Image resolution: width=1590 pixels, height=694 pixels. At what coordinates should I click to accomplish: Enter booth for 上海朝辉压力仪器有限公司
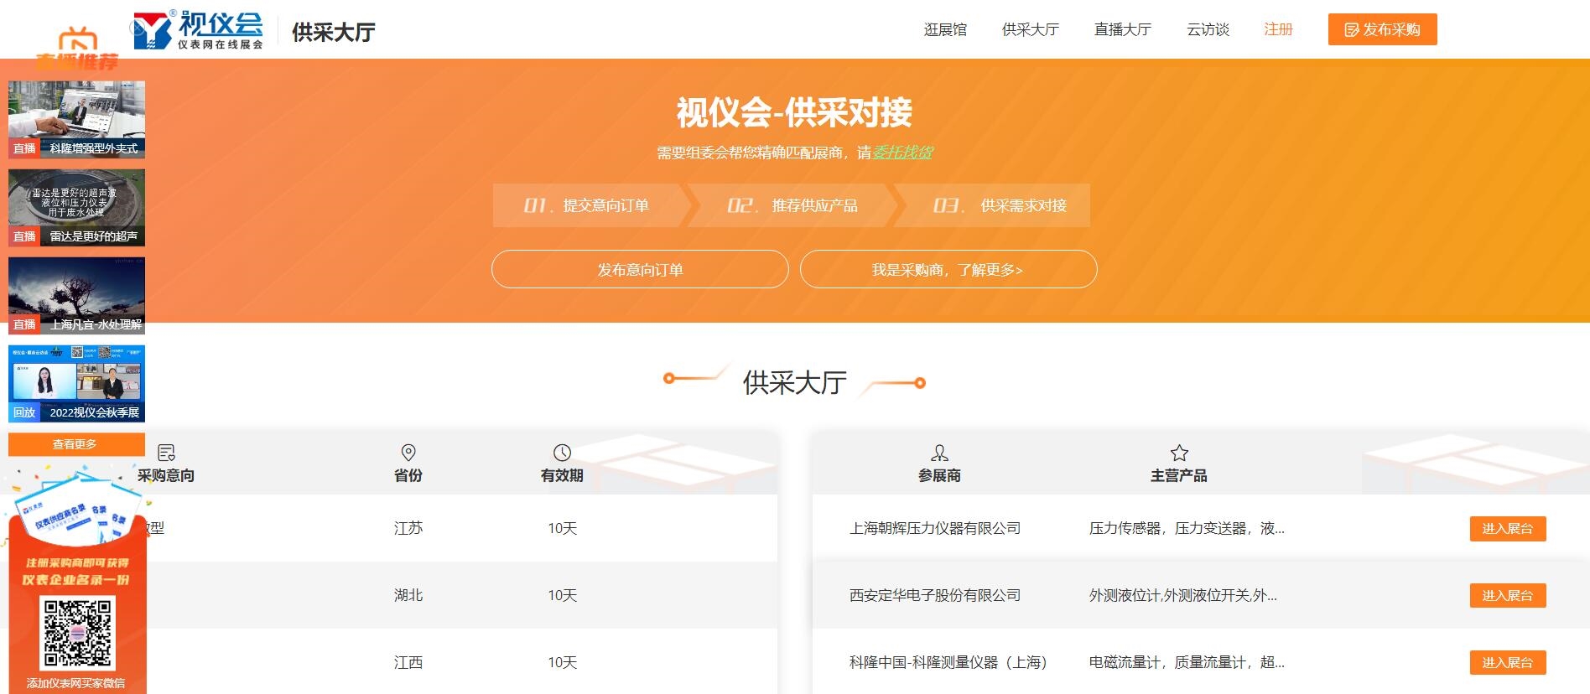click(x=1507, y=529)
